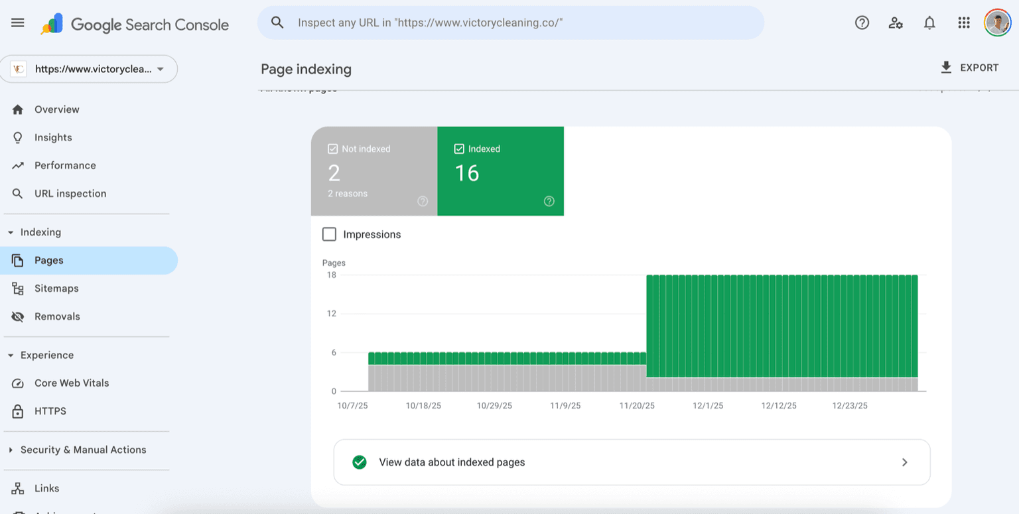Open the property selector dropdown
Screen dimensions: 1019x514
89,69
